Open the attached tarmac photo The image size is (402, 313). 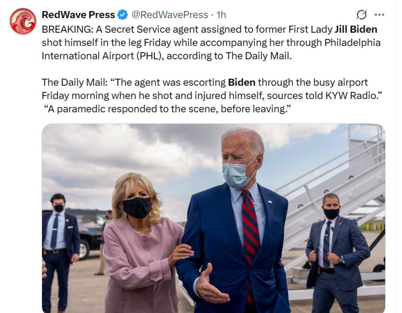click(213, 218)
